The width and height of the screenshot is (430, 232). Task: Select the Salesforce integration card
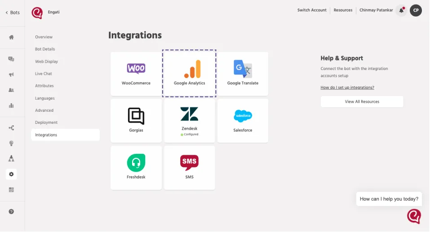tap(243, 121)
